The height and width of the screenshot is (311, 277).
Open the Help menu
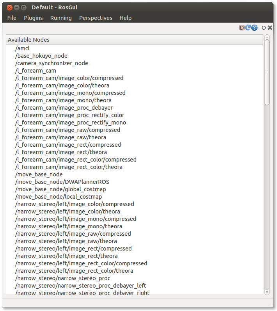click(125, 18)
